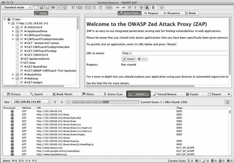Expand the CSRFGuardTestAppVulnerable folder
The width and height of the screenshot is (234, 163).
pos(13,39)
